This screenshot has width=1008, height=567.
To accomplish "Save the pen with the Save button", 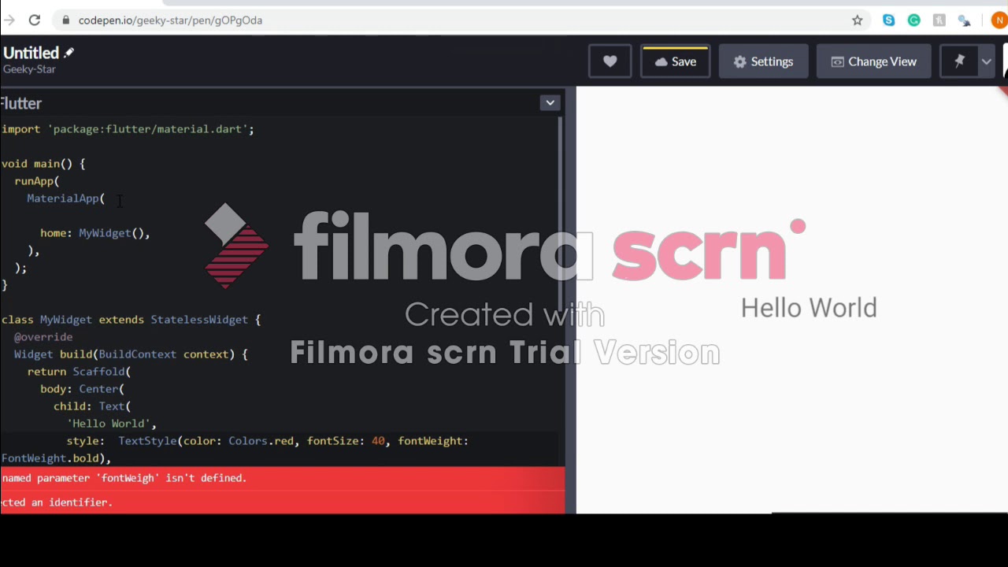I will coord(675,61).
